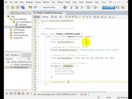Expand the Test Packages node
Image resolution: width=132 pixels, height=99 pixels.
coord(8,30)
